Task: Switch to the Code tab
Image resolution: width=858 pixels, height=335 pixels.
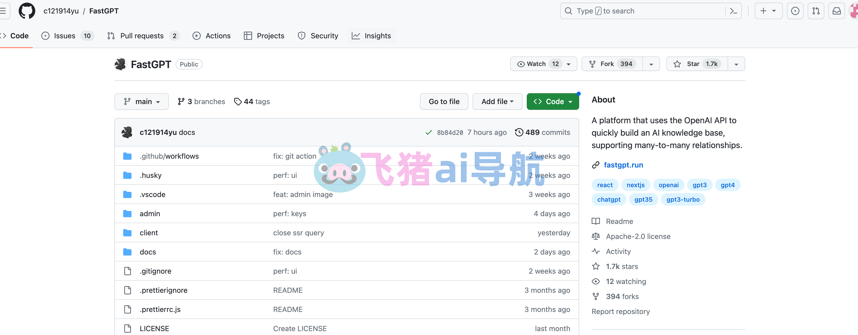Action: [x=15, y=36]
